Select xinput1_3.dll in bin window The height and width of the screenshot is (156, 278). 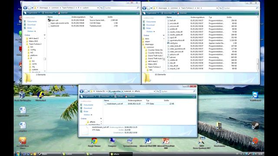pyautogui.click(x=175, y=68)
